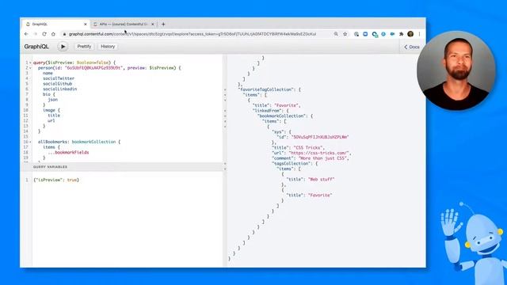Image resolution: width=507 pixels, height=285 pixels.
Task: Click the presenter webcam video circle
Action: pos(456,71)
